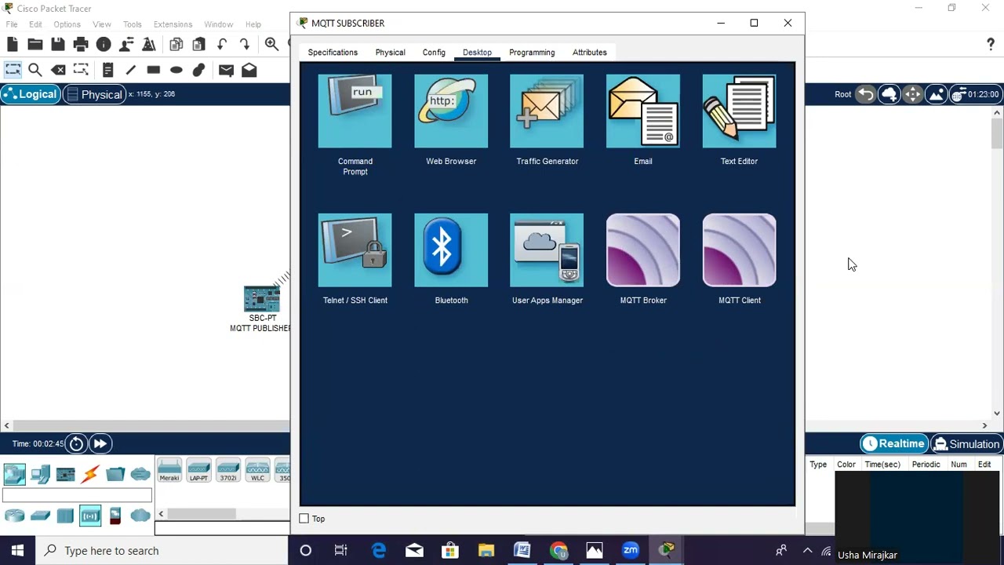
Task: Switch to the Config tab
Action: 434,53
